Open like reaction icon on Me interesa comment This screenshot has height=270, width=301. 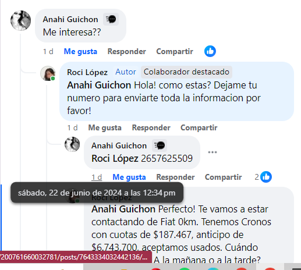click(x=210, y=51)
